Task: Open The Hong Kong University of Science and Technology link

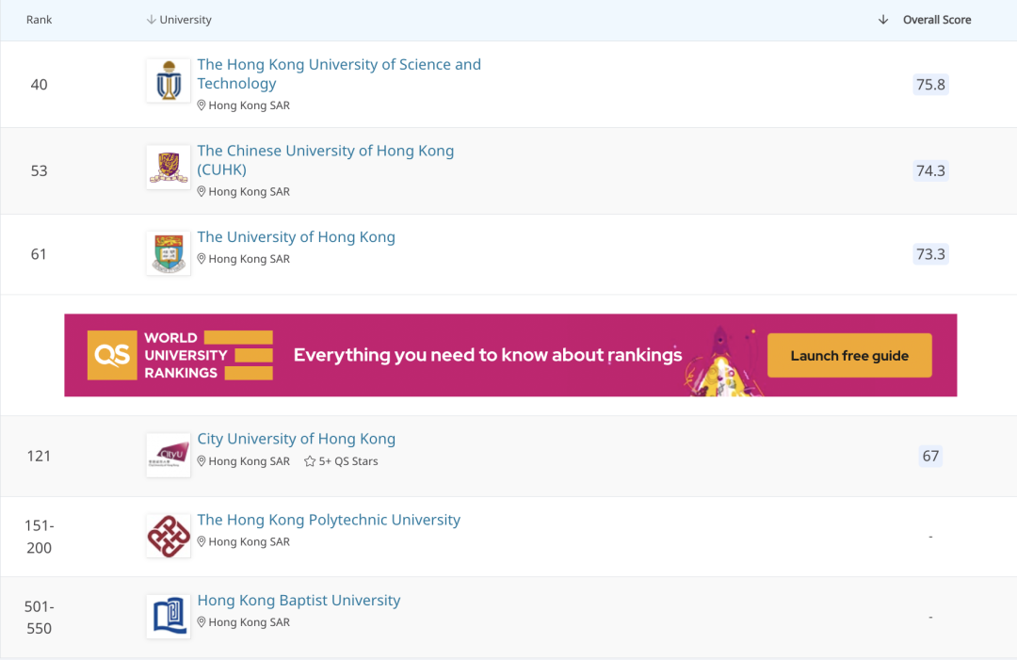Action: click(338, 73)
